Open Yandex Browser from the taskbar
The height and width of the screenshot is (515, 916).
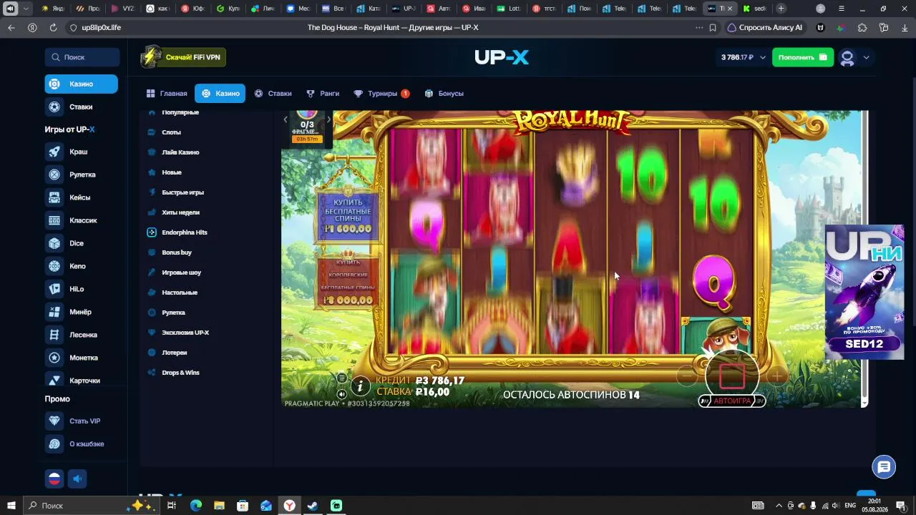point(289,506)
